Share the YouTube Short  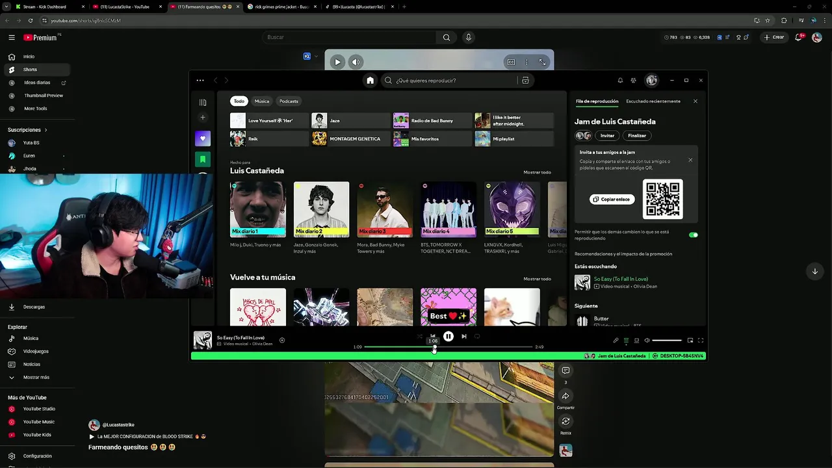(x=565, y=396)
